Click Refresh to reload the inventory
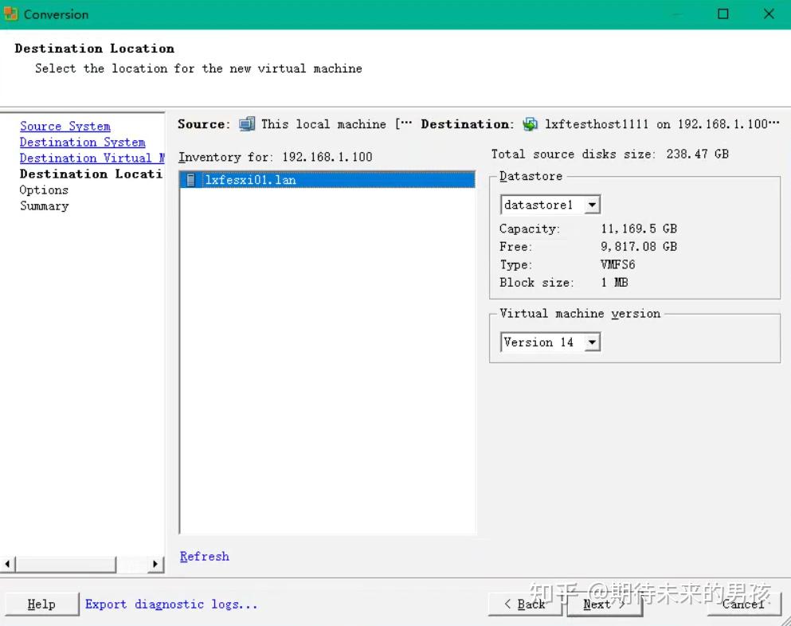Image resolution: width=791 pixels, height=626 pixels. coord(204,556)
